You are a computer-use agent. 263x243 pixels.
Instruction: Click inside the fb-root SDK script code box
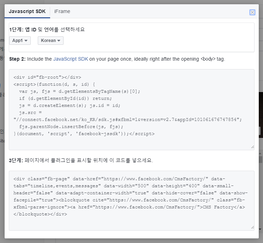click(x=131, y=110)
